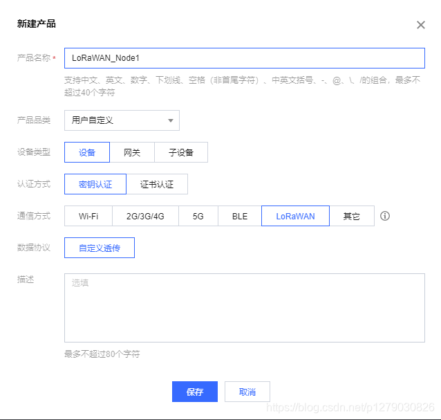The image size is (441, 420).
Task: Click the 新建产品 dialog title
Action: tap(36, 24)
